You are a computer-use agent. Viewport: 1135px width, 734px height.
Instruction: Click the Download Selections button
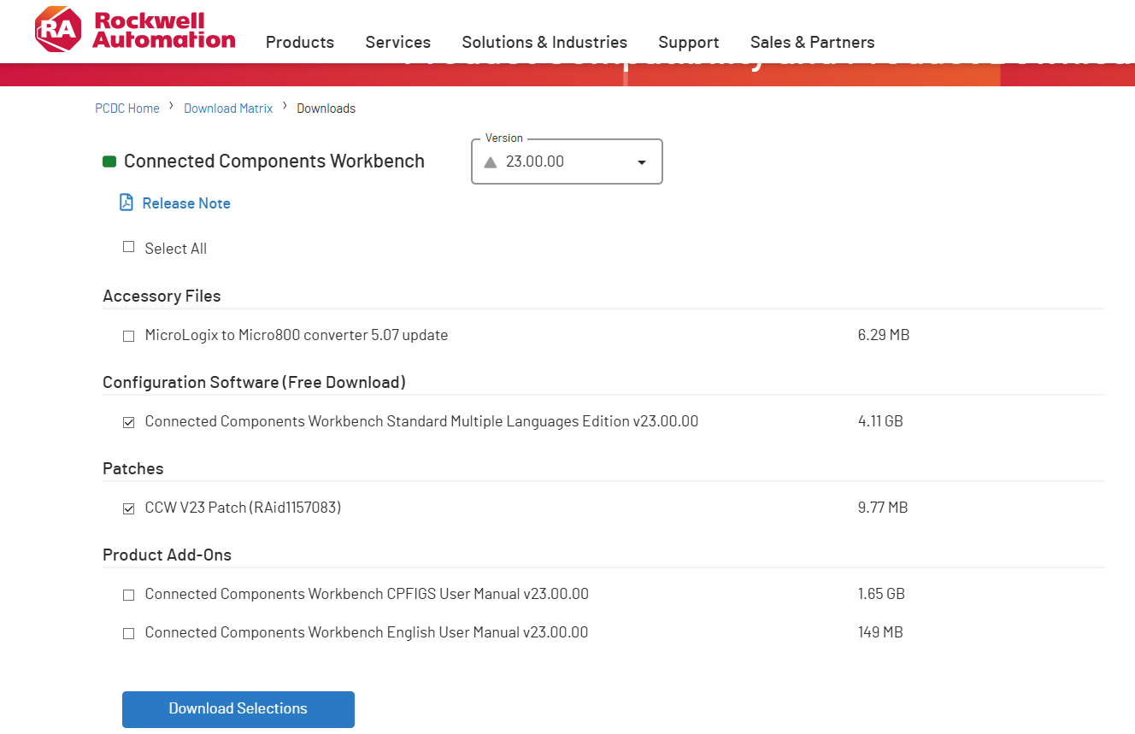[x=238, y=709]
